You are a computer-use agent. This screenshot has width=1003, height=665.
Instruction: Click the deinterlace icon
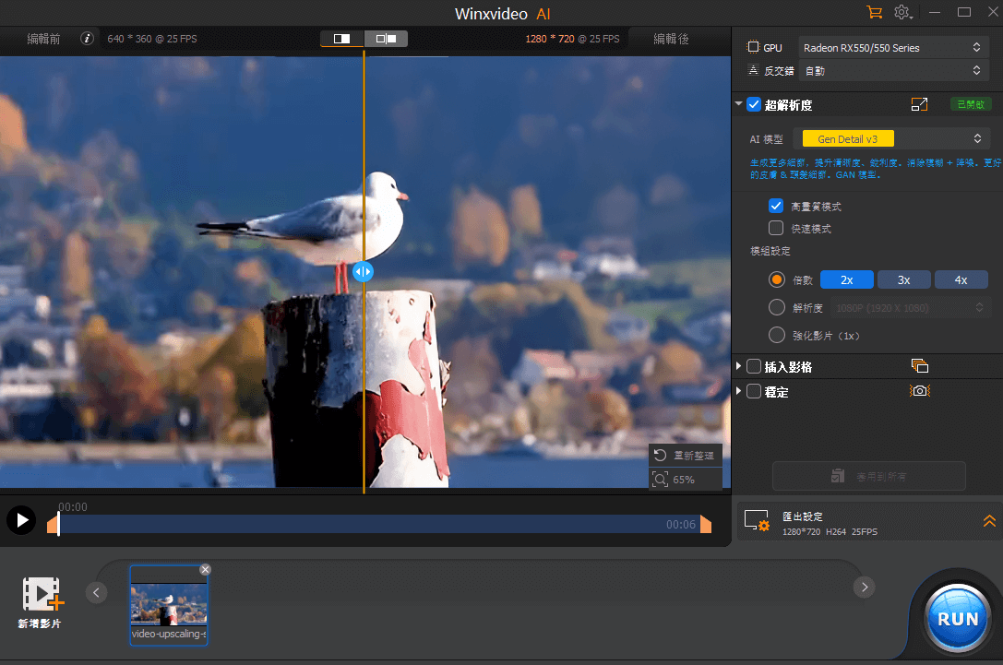[x=754, y=70]
